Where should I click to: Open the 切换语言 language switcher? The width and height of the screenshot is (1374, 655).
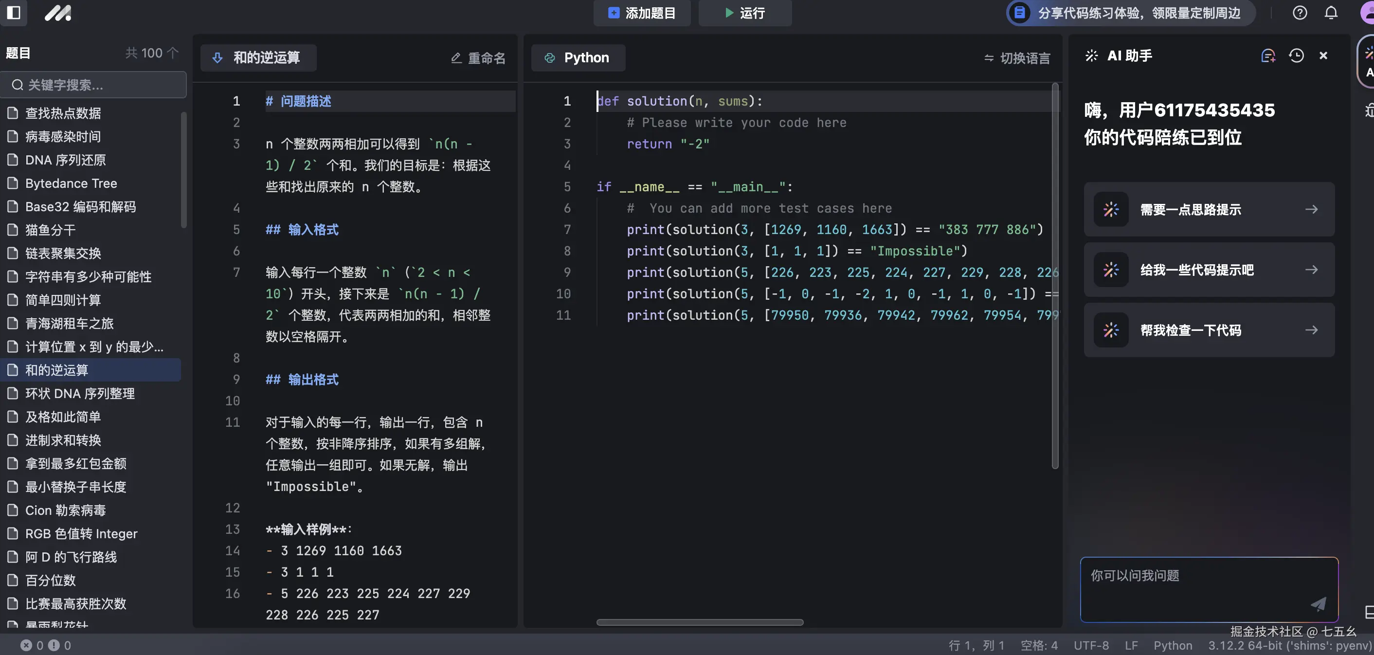[1015, 57]
